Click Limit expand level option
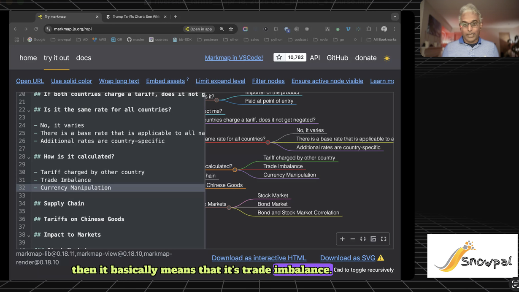This screenshot has width=519, height=292. [x=220, y=81]
